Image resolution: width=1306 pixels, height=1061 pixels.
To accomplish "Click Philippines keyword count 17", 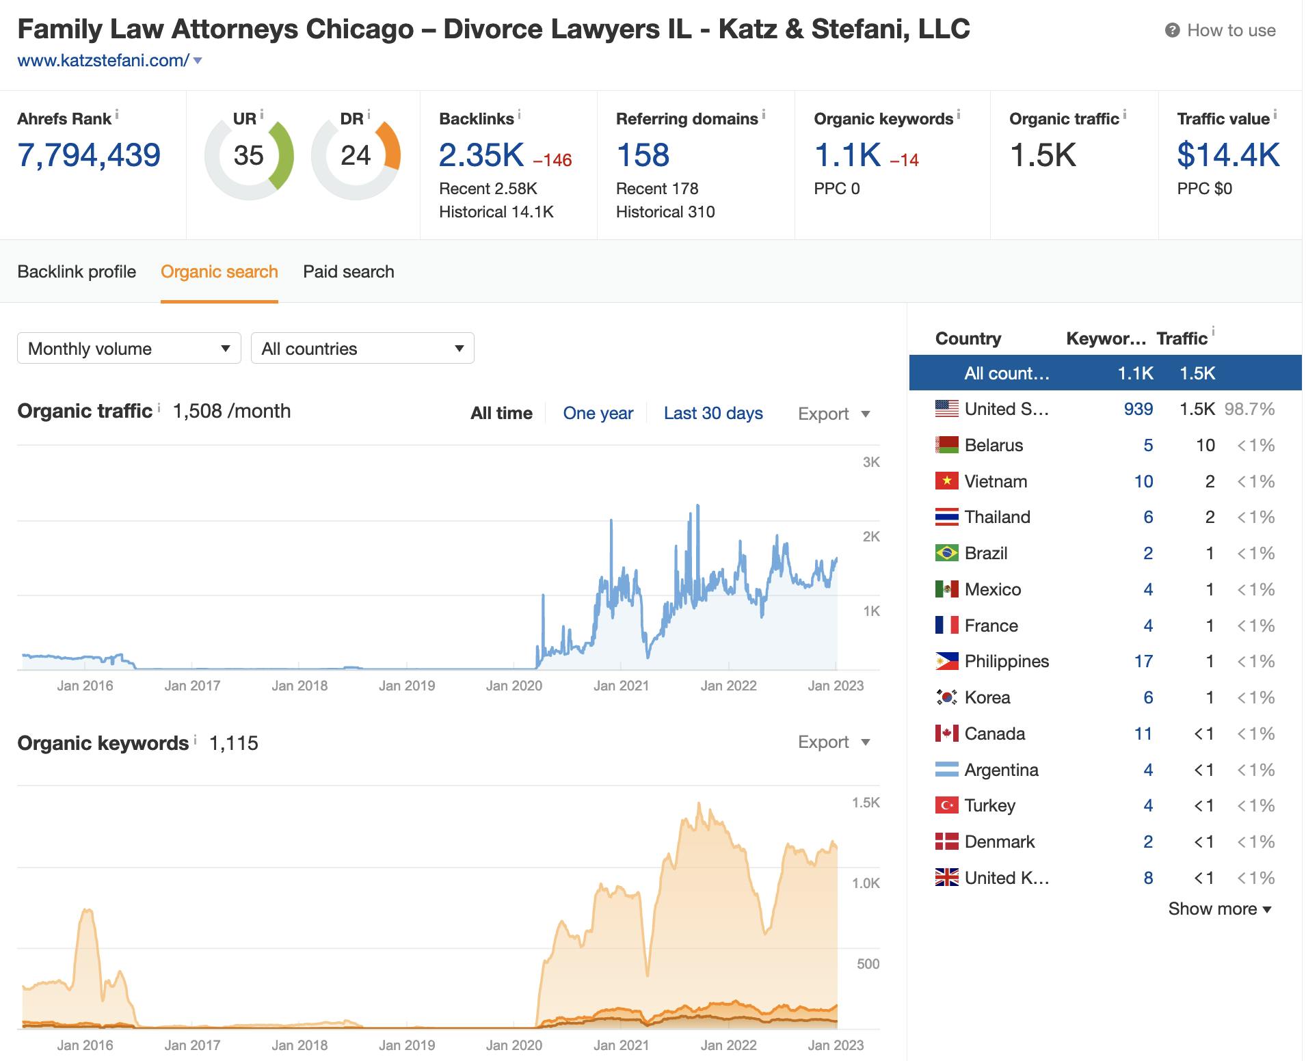I will [1144, 661].
